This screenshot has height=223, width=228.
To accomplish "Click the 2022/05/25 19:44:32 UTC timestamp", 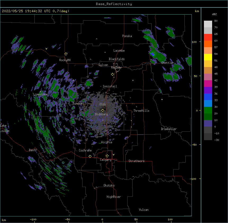I will pos(26,11).
